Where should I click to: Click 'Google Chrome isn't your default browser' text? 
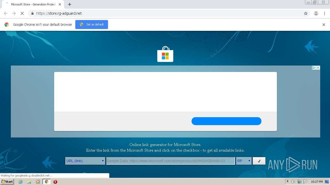(43, 24)
